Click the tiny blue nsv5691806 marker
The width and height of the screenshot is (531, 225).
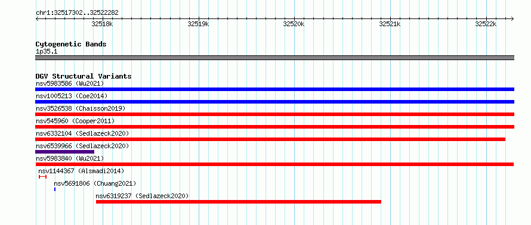pos(55,189)
